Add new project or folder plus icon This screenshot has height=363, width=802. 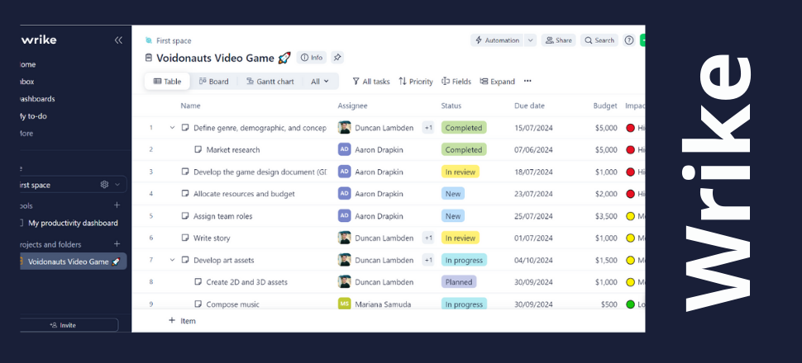click(117, 244)
